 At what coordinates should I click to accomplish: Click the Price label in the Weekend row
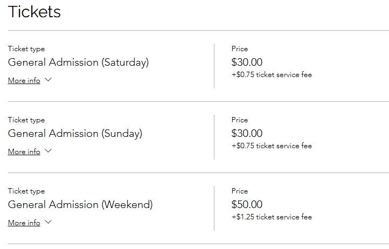pos(240,191)
